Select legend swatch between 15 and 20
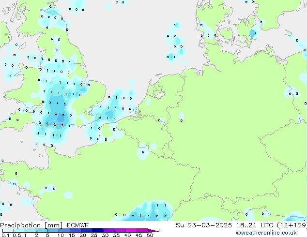This screenshot has width=307, height=237. click(75, 231)
